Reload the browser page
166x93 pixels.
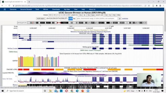(9, 6)
